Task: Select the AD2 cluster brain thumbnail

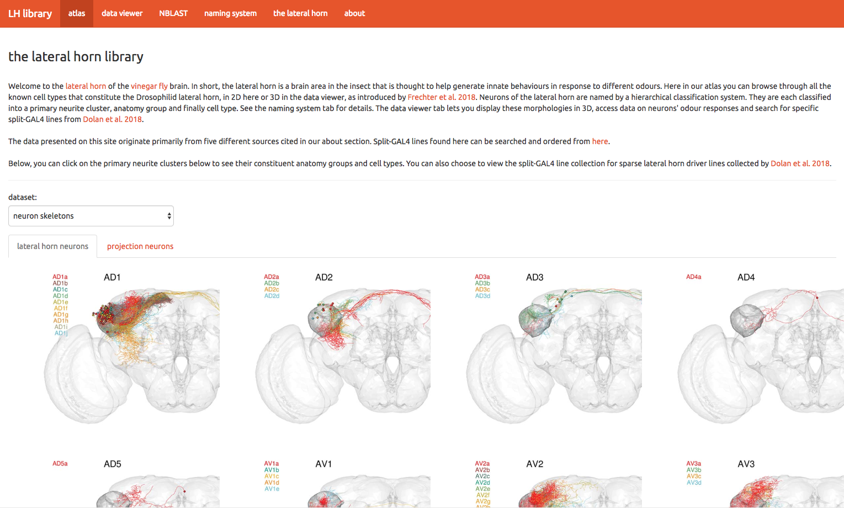Action: click(x=343, y=353)
